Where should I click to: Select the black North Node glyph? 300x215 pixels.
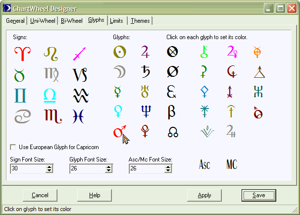(x=173, y=132)
